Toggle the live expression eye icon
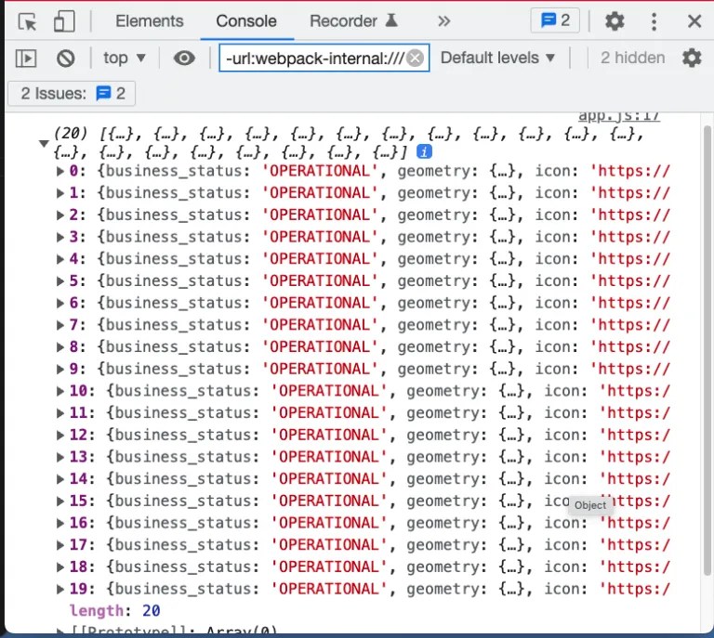Screen dimensions: 714x638 [x=184, y=58]
